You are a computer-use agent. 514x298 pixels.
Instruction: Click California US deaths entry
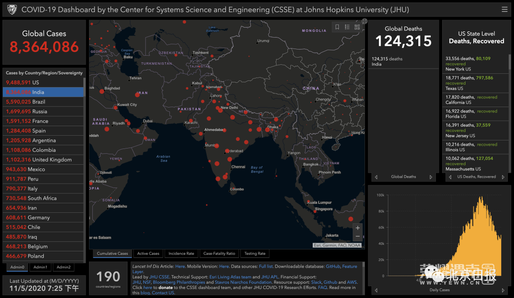point(475,99)
